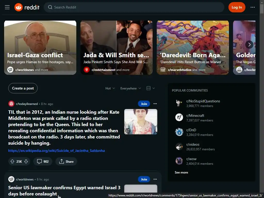The height and width of the screenshot is (198, 264).
Task: Open r/worldnews subreddit link on second post
Action: [24, 179]
